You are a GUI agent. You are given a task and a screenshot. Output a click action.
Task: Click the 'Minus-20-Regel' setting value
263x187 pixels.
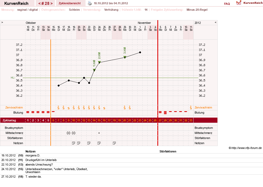[x=197, y=10]
